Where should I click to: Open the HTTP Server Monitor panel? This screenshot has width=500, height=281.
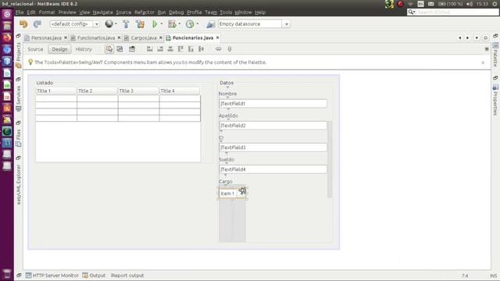pos(52,276)
